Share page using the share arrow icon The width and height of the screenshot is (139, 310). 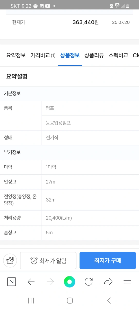[108, 282]
